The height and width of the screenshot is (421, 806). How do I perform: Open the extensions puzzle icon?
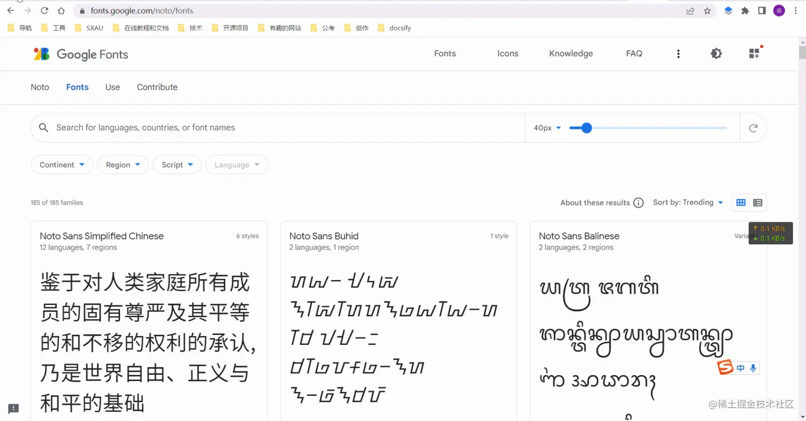click(745, 11)
